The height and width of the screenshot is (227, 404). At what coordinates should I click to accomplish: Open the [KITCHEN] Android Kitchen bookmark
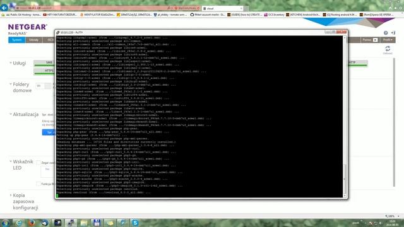[303, 15]
